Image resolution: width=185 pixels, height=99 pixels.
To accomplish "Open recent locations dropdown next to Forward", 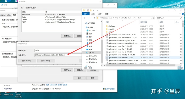I will point(92,18).
